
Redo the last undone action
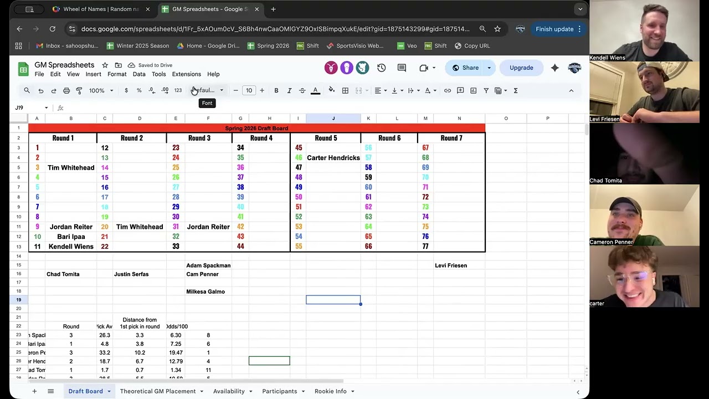click(x=54, y=90)
